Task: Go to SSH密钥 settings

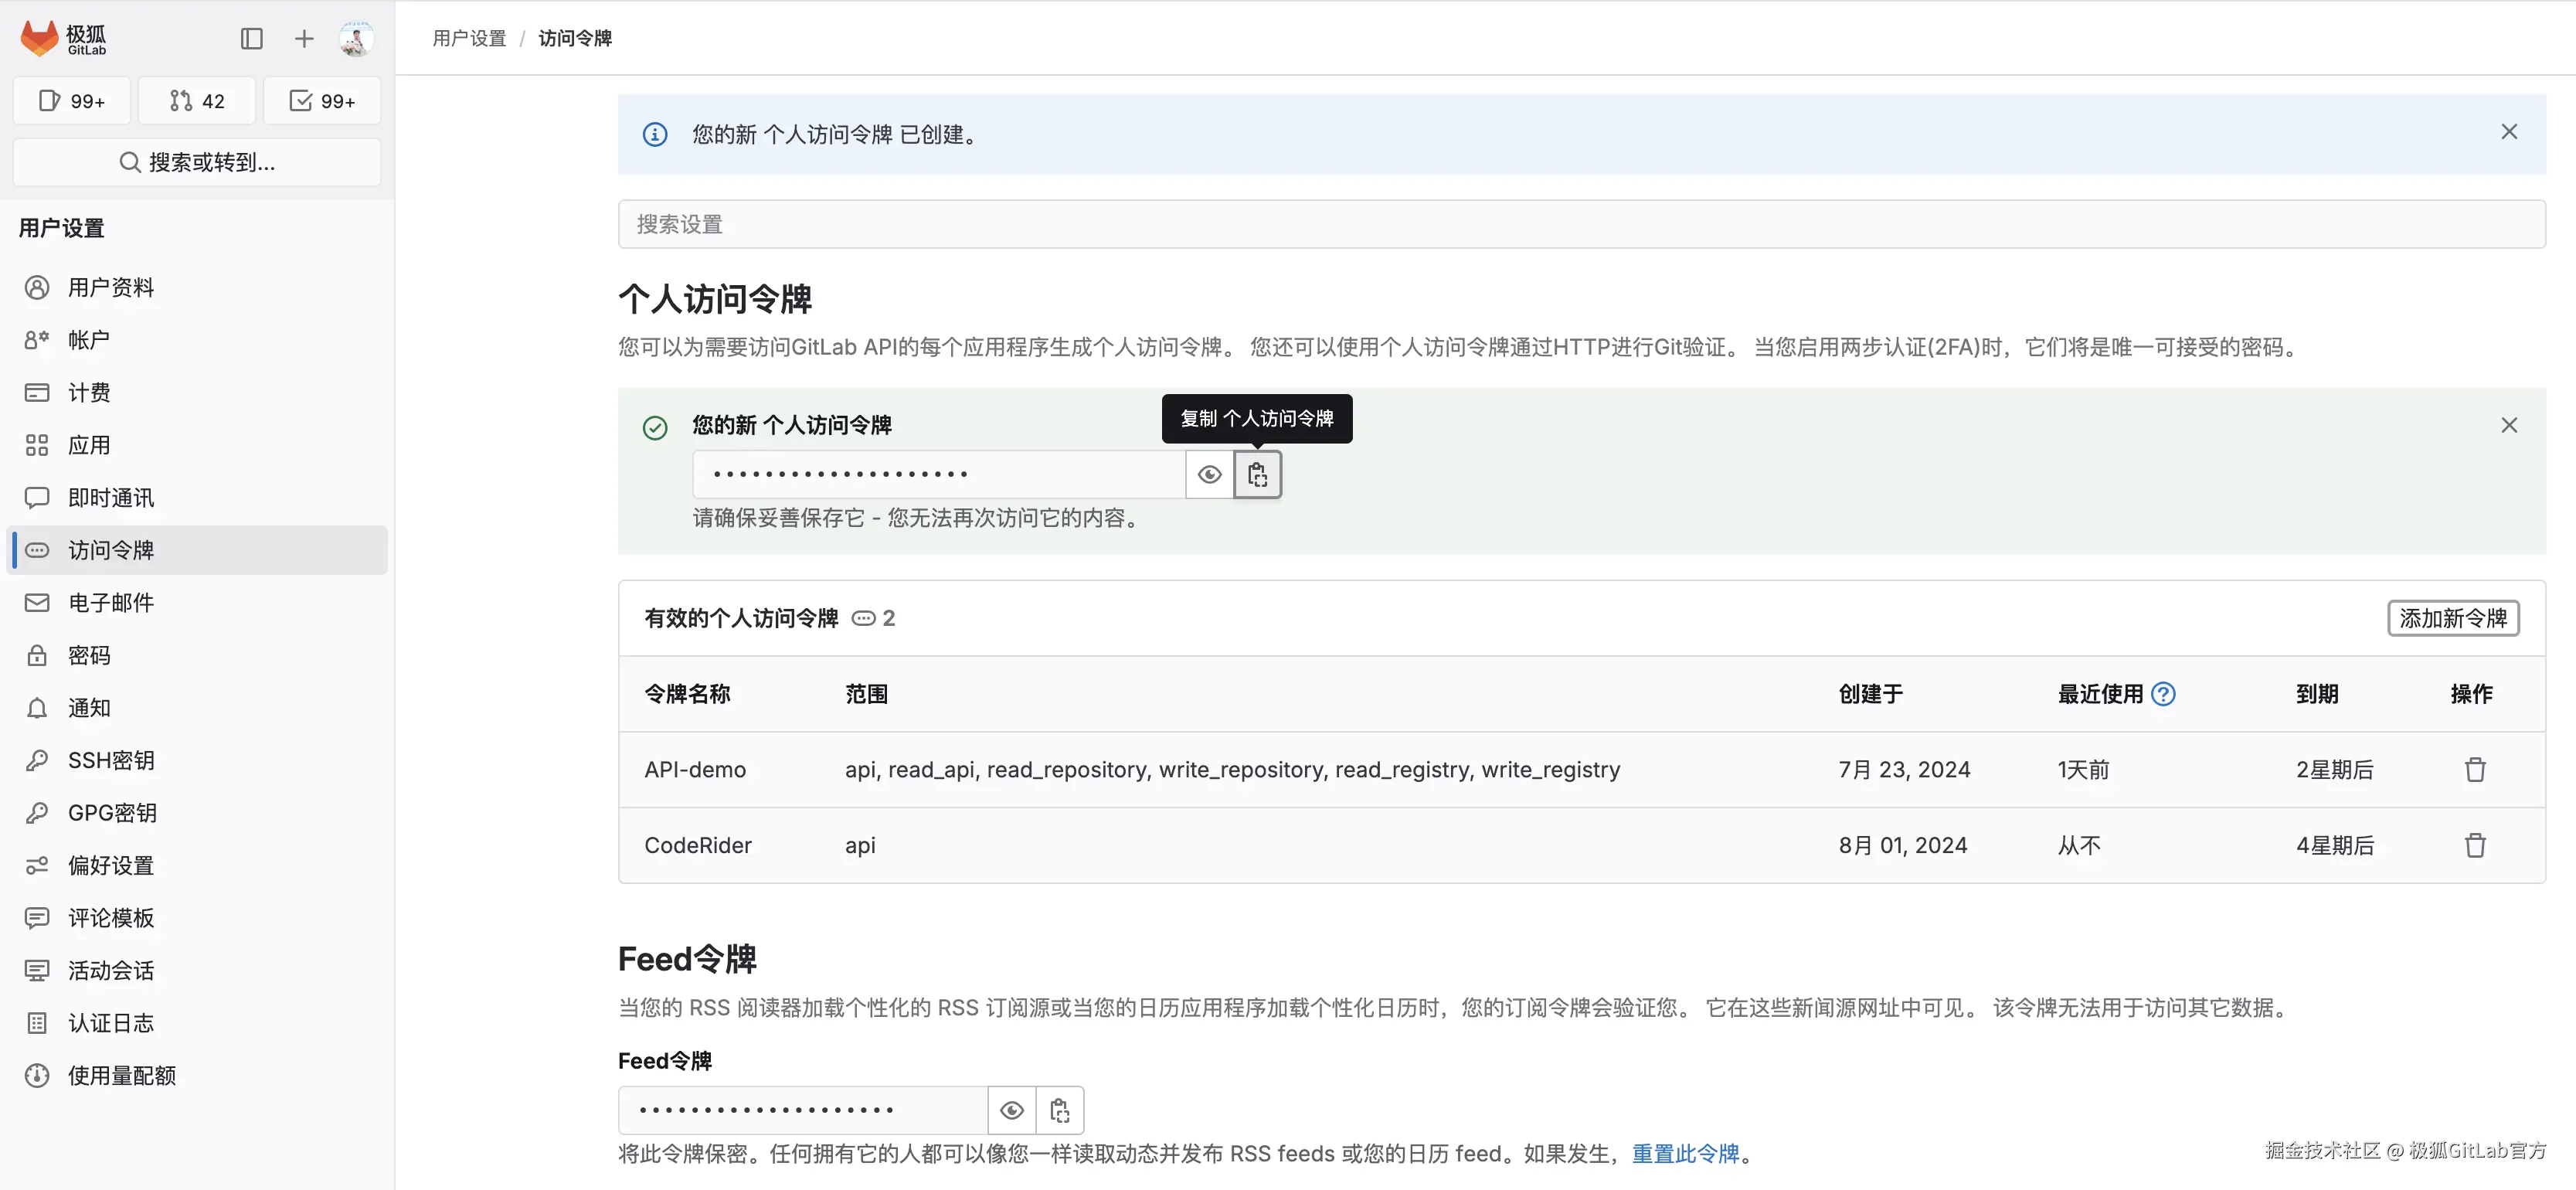Action: [x=111, y=761]
